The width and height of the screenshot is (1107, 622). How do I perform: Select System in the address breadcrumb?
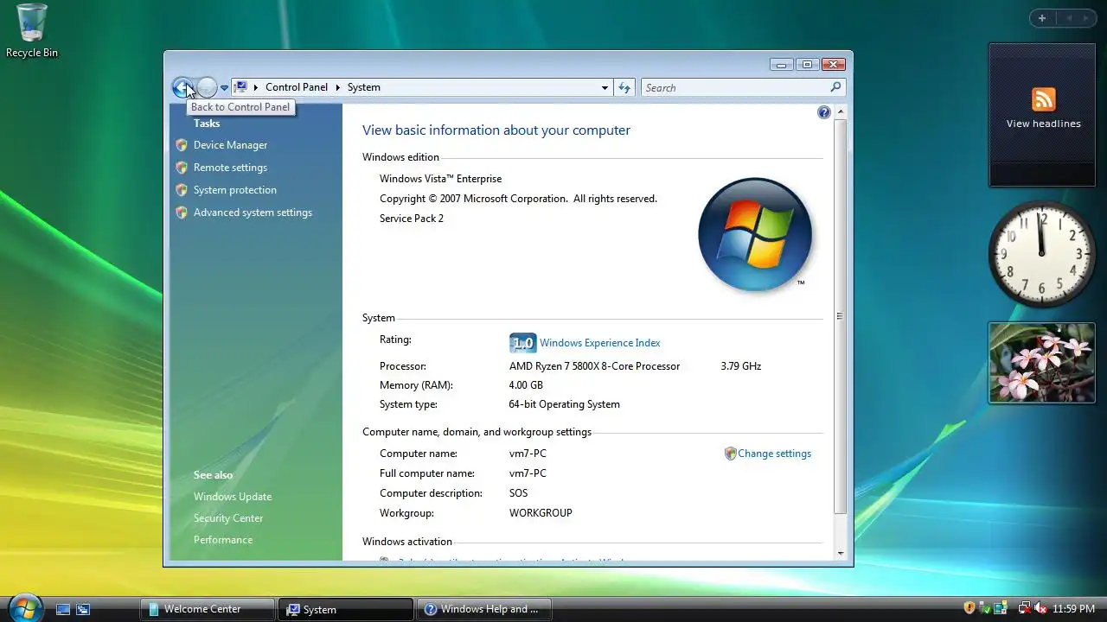pos(363,87)
